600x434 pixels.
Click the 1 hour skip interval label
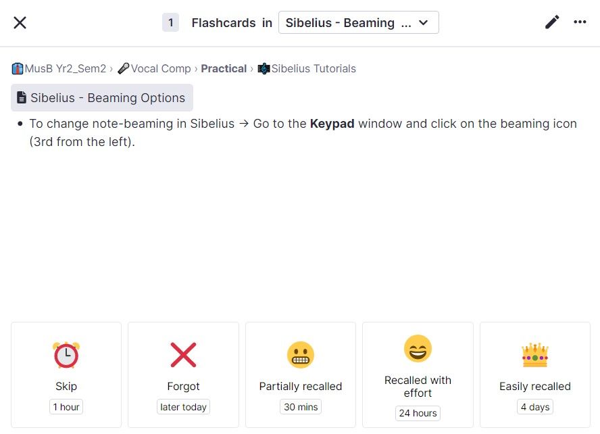point(66,407)
